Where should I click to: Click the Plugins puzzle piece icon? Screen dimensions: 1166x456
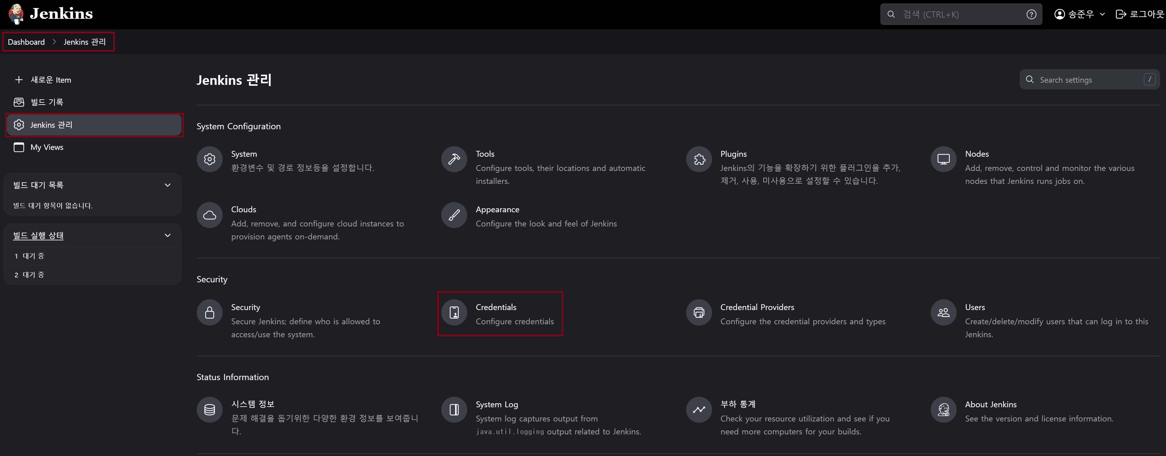click(699, 159)
